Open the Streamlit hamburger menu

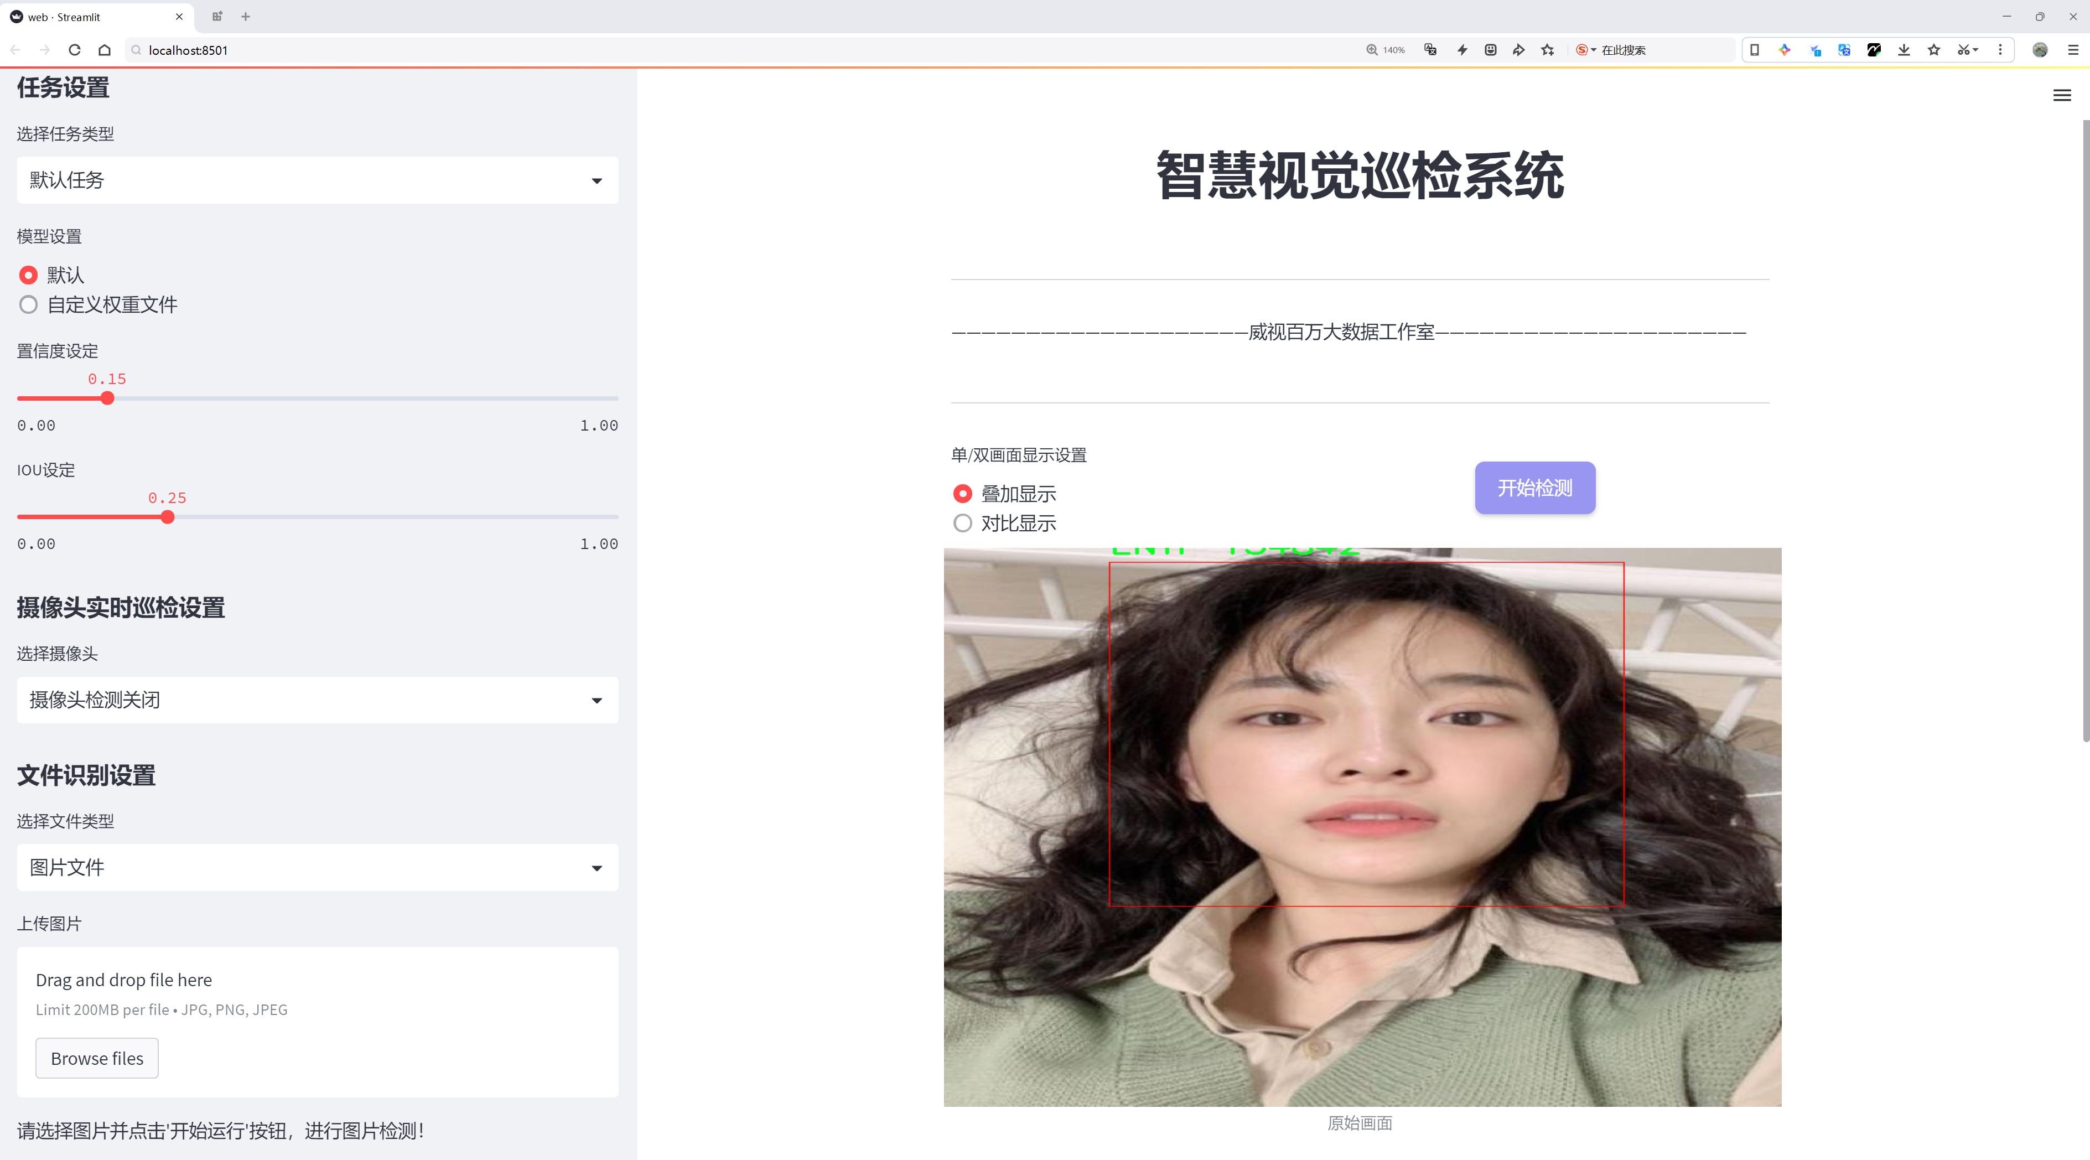point(2062,96)
